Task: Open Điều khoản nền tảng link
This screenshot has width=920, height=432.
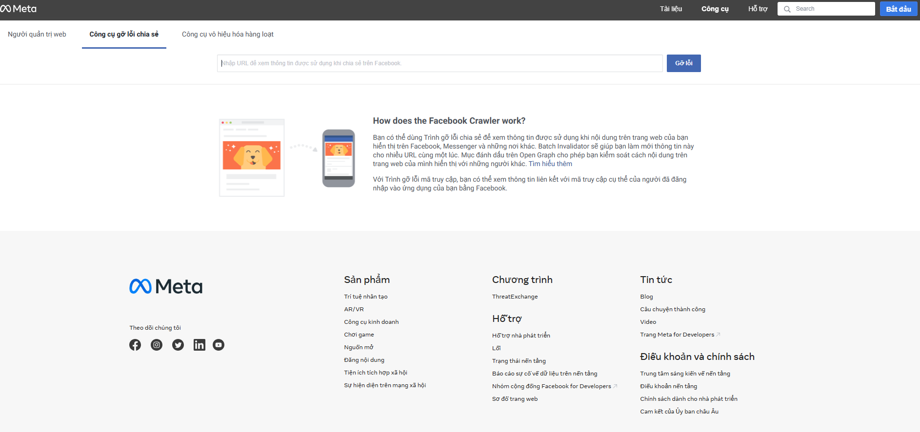Action: (x=668, y=386)
